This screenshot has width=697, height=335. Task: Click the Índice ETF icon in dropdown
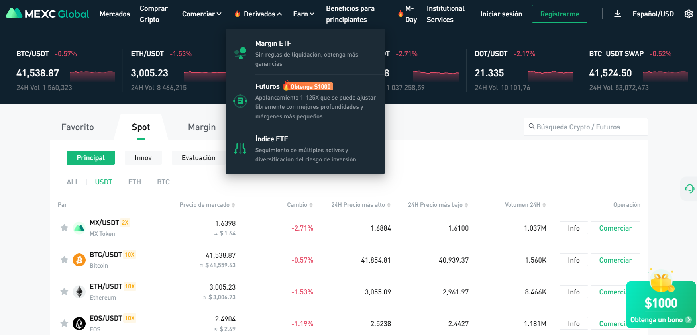[x=240, y=149]
